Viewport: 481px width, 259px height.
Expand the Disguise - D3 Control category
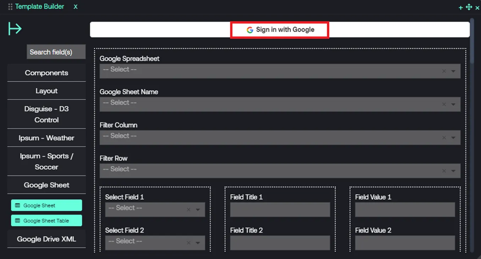coord(47,114)
